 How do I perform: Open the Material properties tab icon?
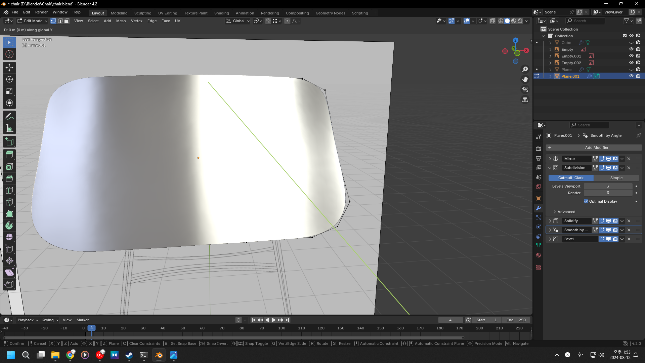click(x=539, y=255)
